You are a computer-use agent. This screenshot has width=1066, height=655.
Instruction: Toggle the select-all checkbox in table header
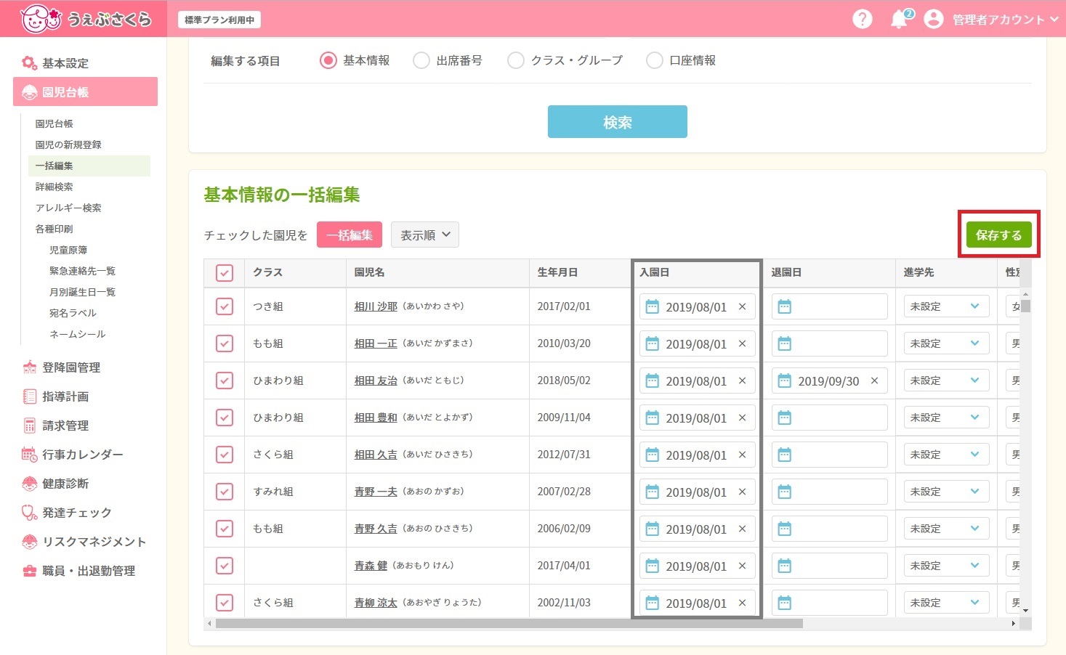point(225,273)
